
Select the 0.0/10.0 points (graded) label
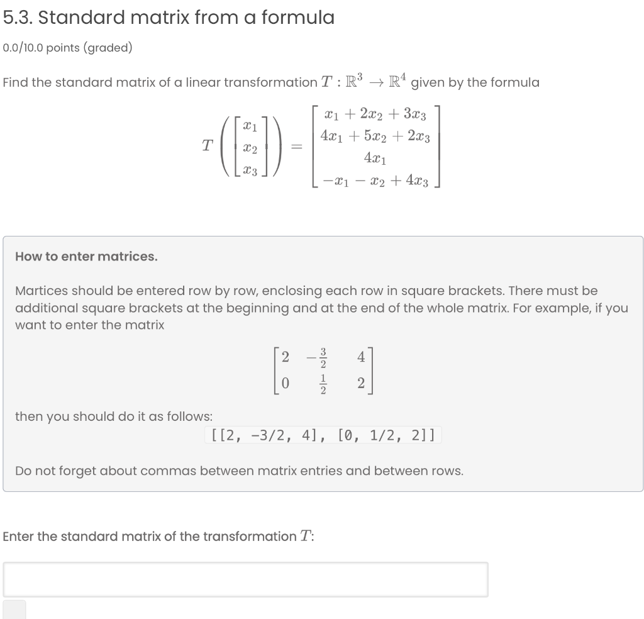point(67,47)
